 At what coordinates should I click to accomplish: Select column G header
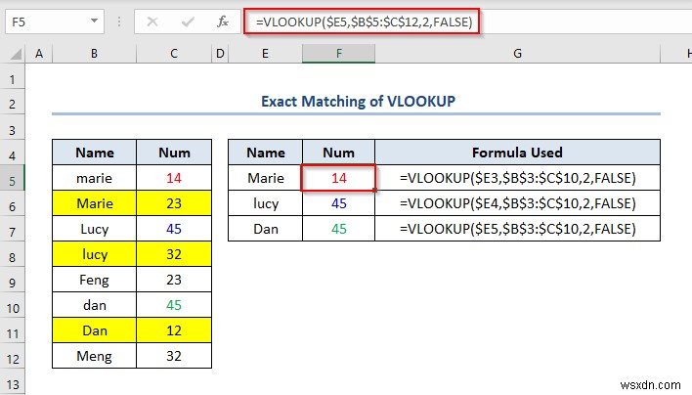[517, 54]
